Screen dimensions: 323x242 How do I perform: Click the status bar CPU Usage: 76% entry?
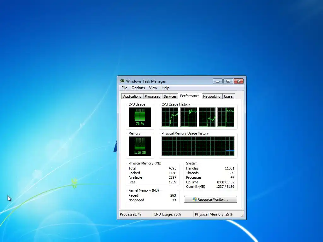pos(167,214)
